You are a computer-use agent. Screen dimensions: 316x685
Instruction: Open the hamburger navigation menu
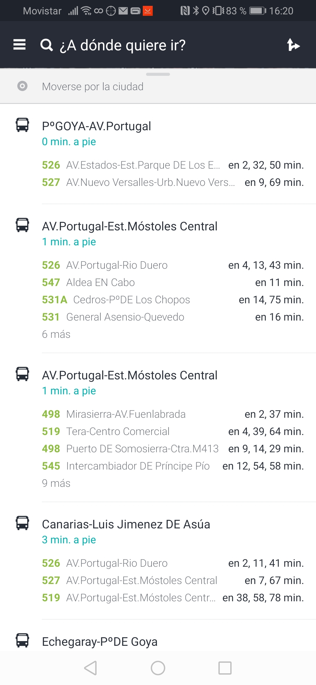20,45
